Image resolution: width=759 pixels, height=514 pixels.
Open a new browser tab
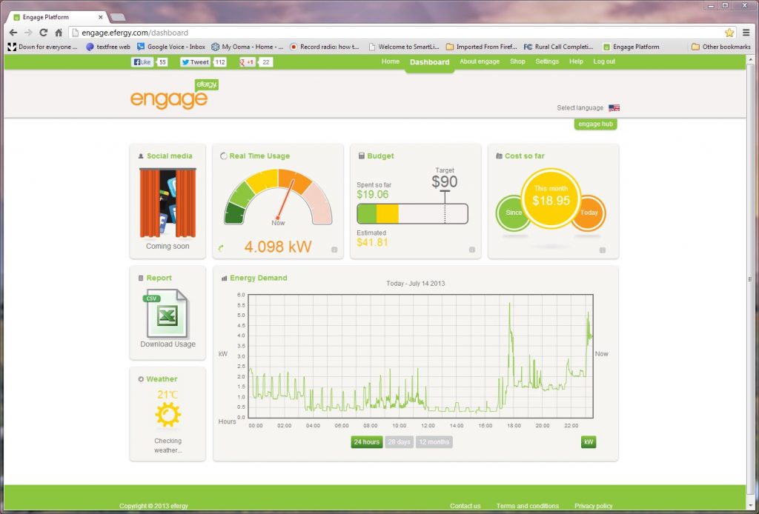[118, 18]
